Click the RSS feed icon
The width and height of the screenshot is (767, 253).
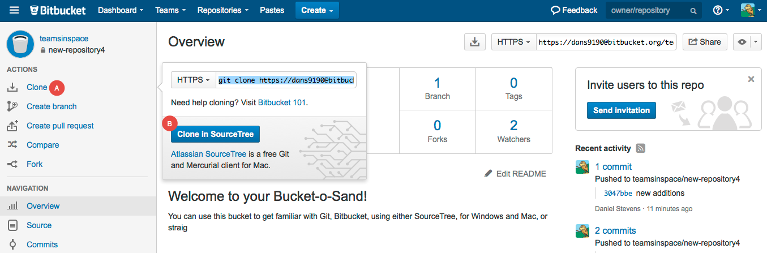[x=641, y=148]
